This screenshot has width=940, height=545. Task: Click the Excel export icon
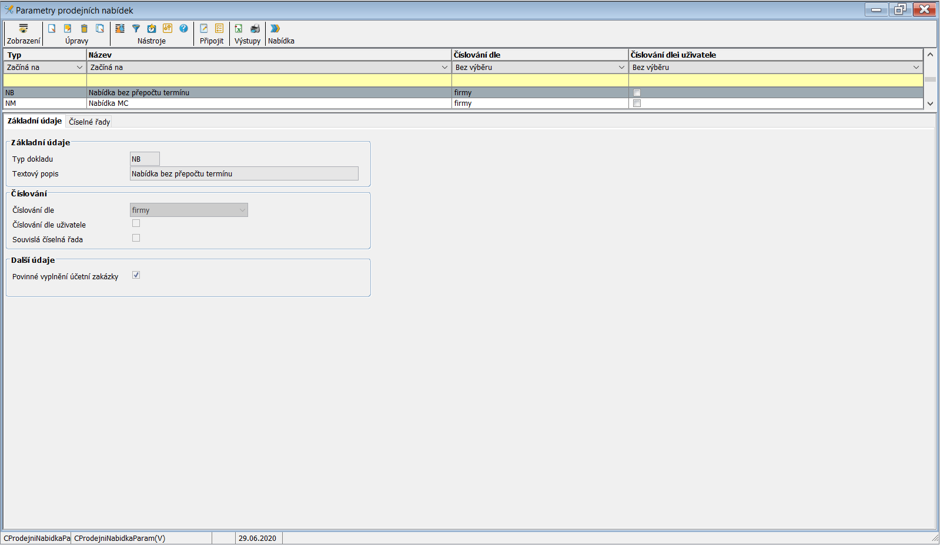tap(239, 29)
